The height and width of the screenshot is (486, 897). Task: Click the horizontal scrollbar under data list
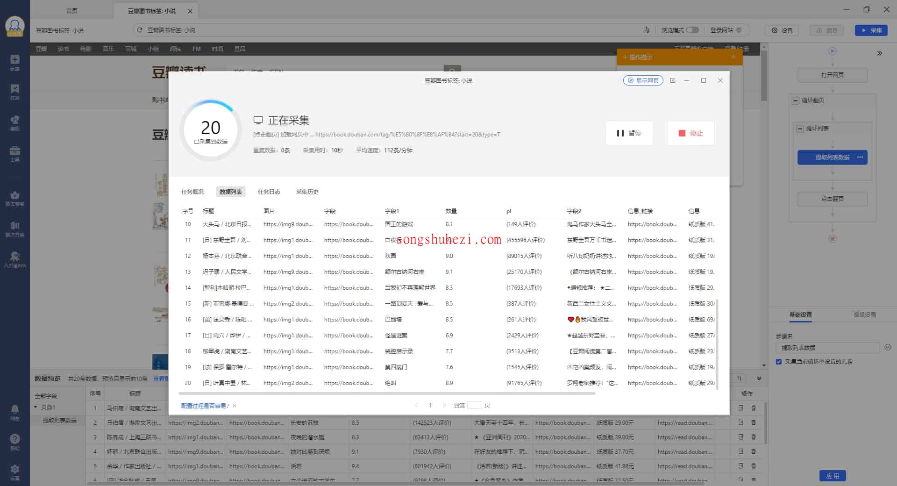(x=388, y=393)
